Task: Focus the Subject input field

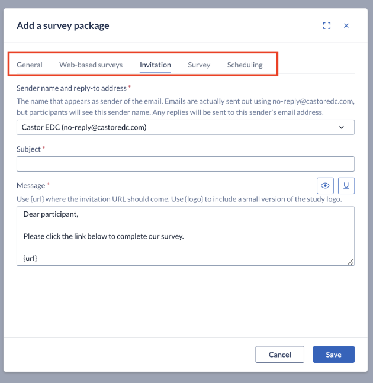Action: 185,164
